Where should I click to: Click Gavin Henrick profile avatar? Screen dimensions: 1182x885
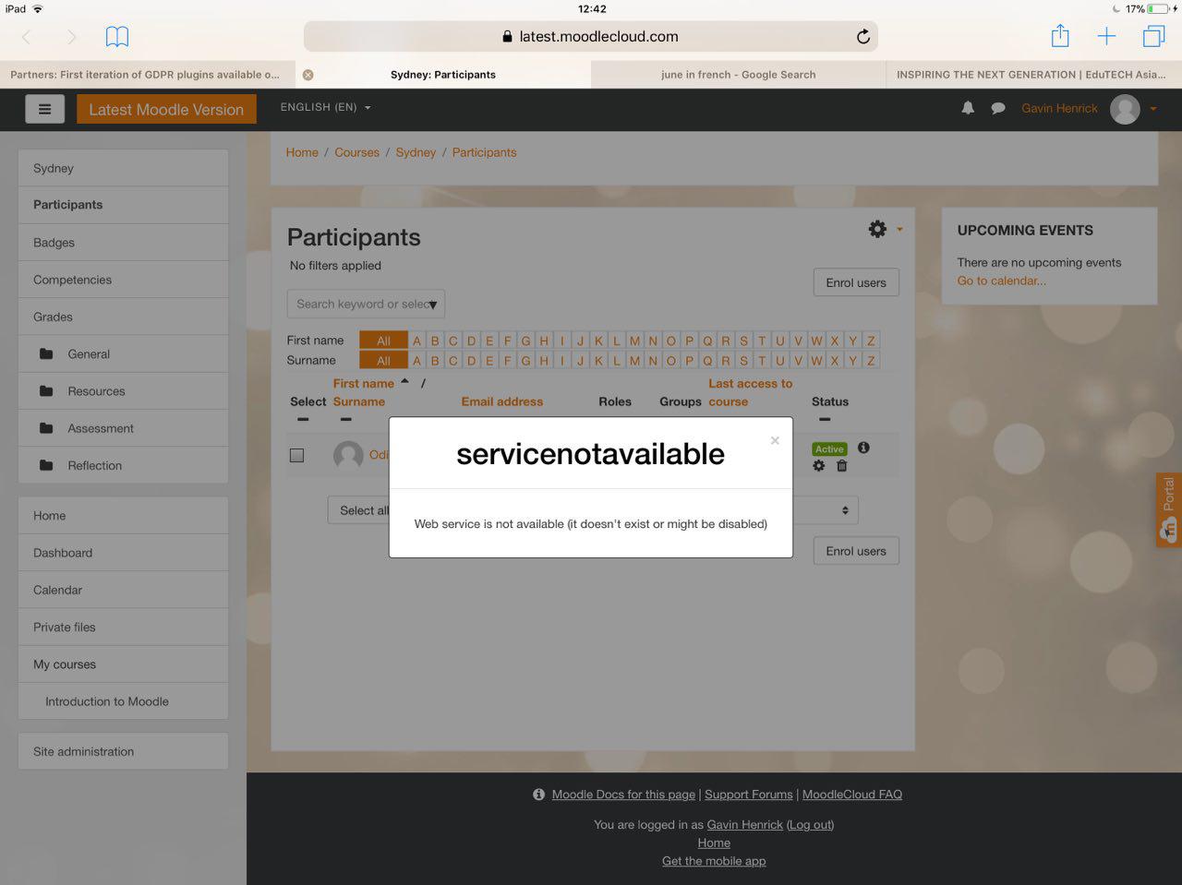1125,109
